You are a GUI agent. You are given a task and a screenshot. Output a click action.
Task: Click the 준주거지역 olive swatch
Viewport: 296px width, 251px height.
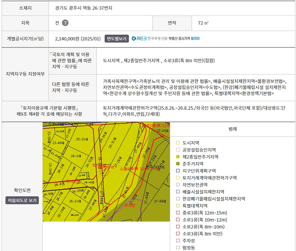click(178, 163)
